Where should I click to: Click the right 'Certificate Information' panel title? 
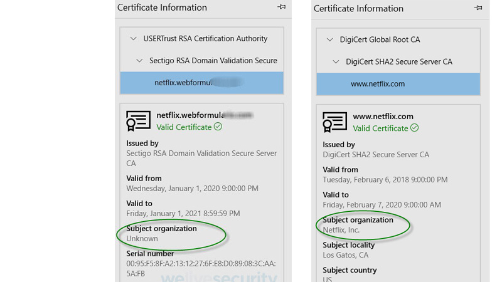[358, 8]
